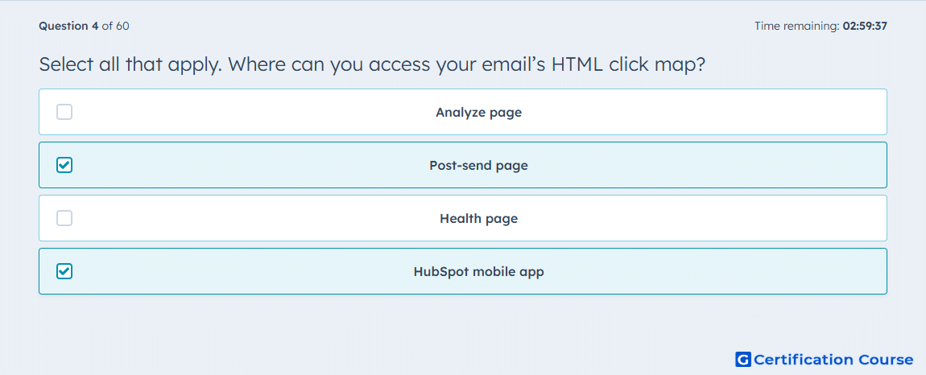
Task: Uncheck the Post-send page checkbox
Action: point(64,165)
